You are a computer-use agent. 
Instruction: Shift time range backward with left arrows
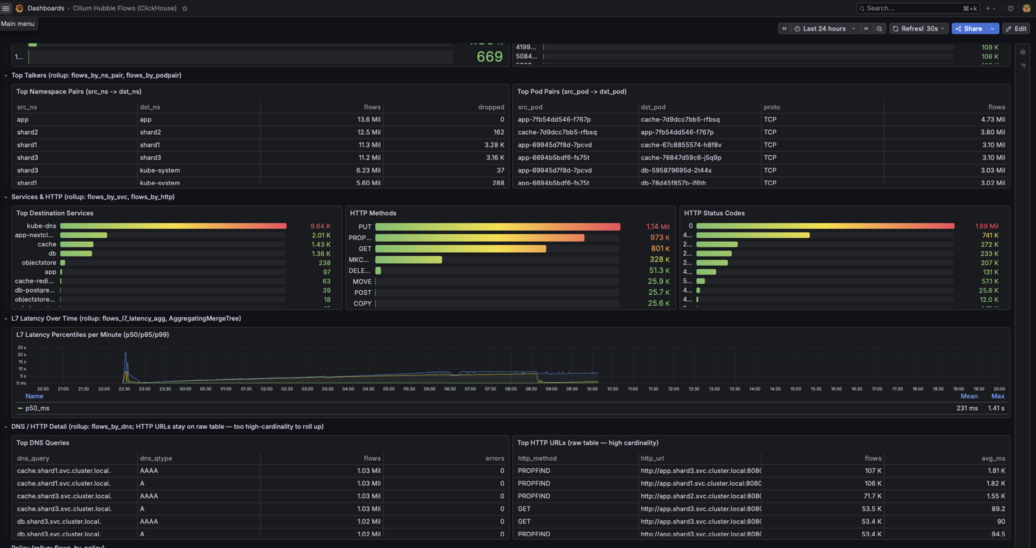click(x=784, y=29)
